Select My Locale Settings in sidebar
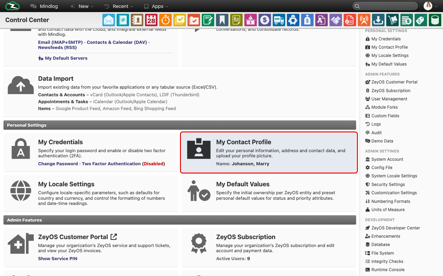 387,56
